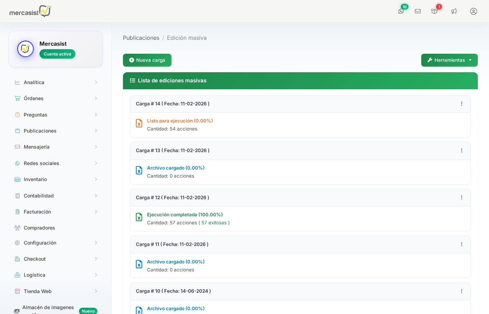
Task: Click the envelope messages icon in header
Action: point(418,11)
